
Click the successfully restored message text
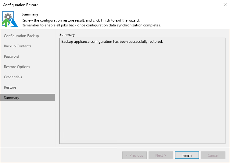[112, 42]
